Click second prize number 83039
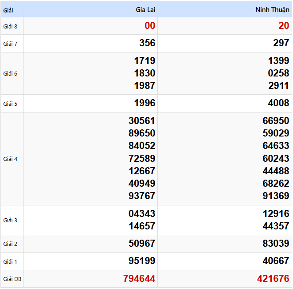 tap(276, 243)
